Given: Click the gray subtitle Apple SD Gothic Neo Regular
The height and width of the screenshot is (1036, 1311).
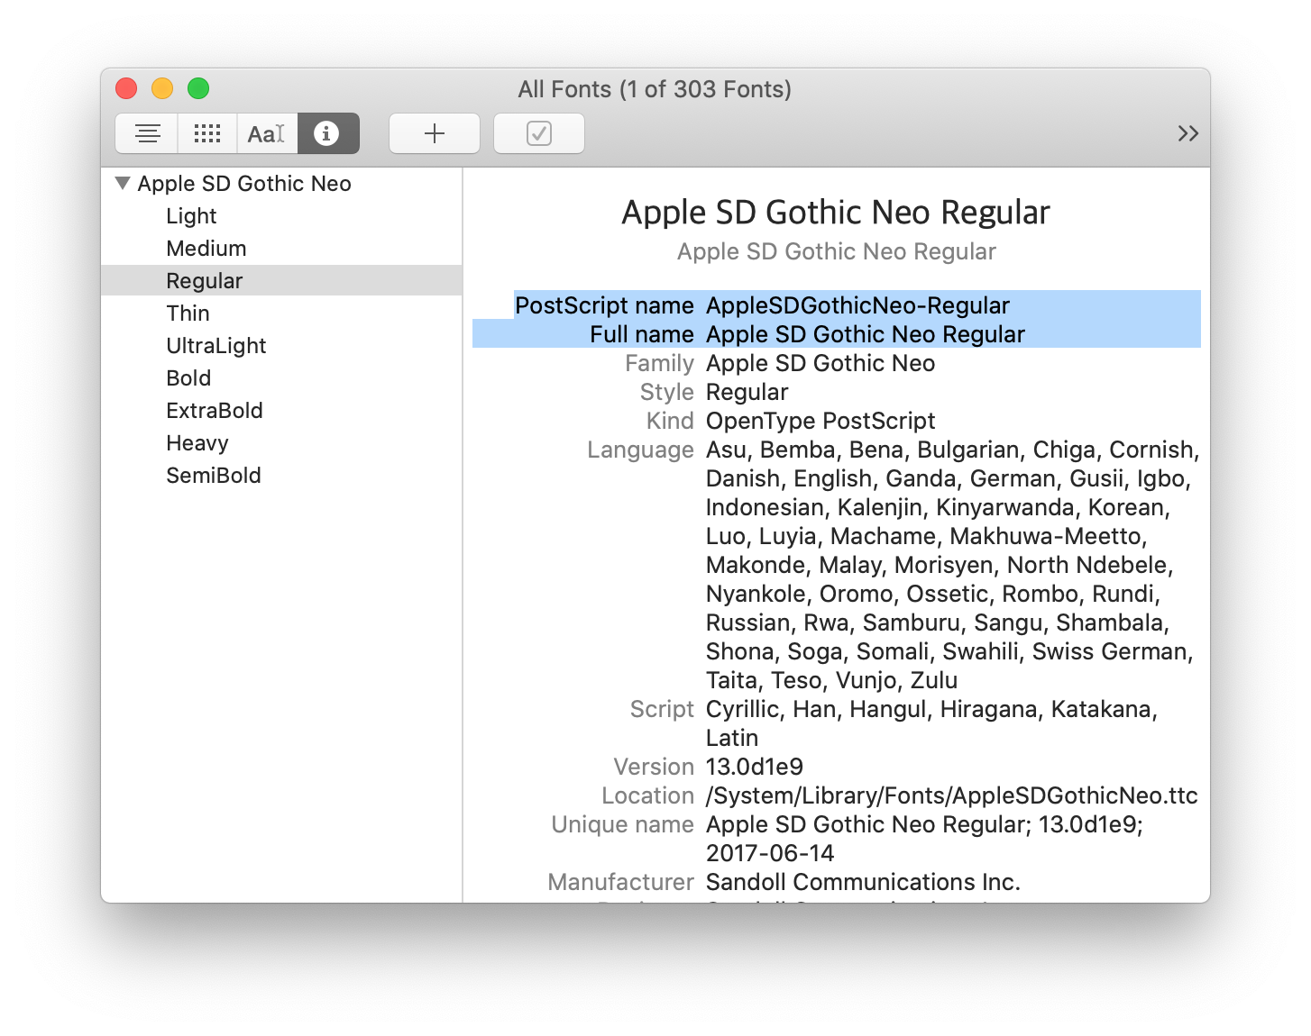Looking at the screenshot, I should 837,251.
